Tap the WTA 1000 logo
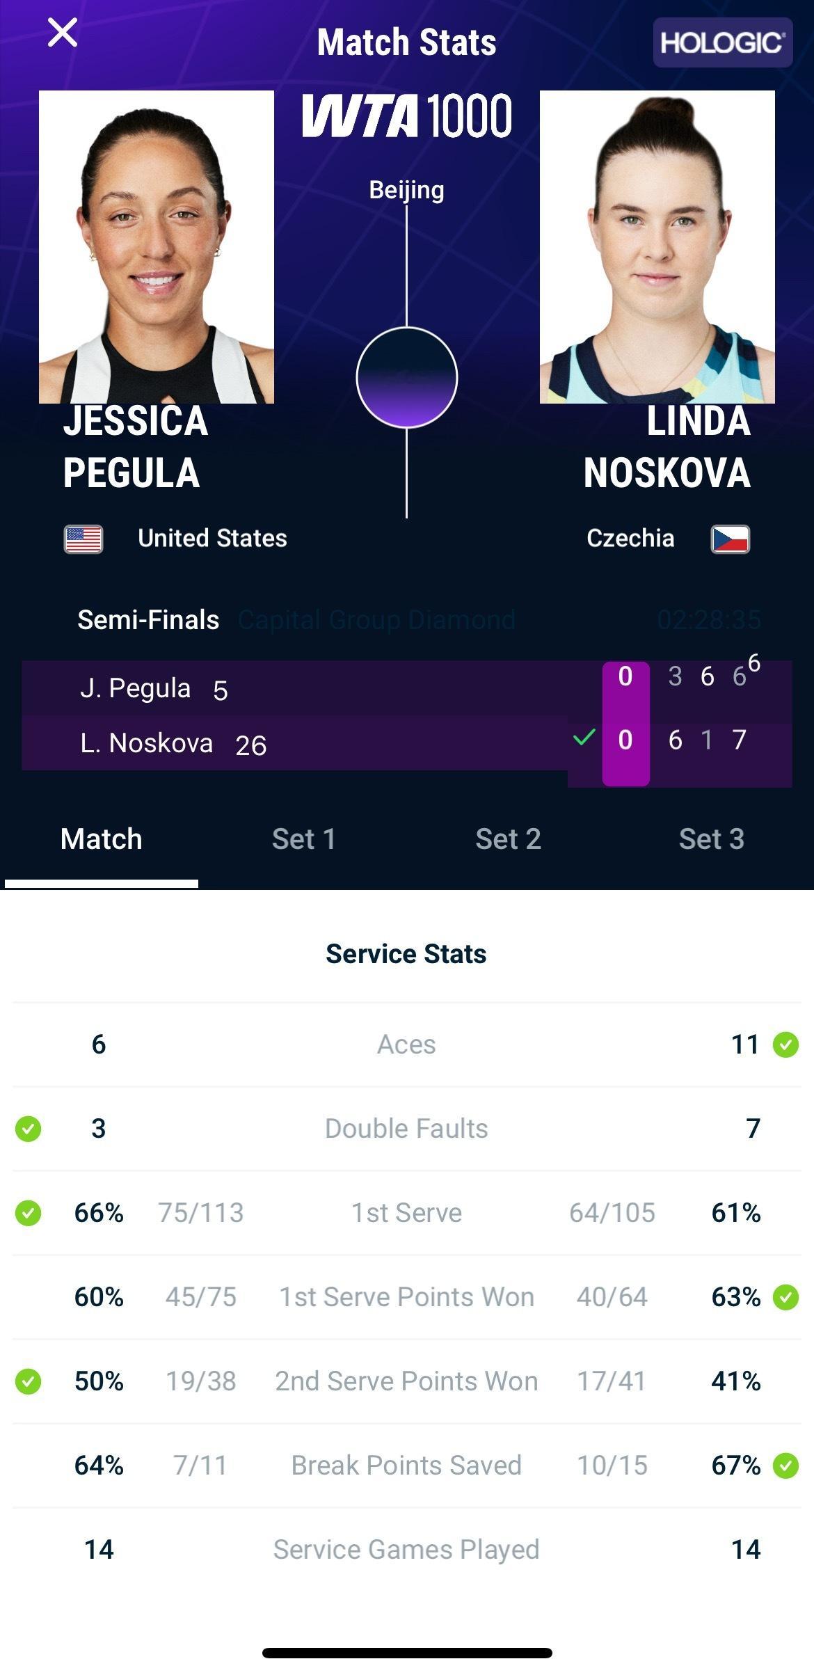Image resolution: width=814 pixels, height=1675 pixels. coord(407,115)
